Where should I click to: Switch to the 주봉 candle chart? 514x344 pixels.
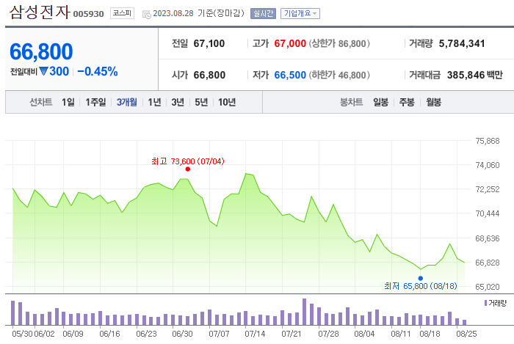(x=407, y=102)
